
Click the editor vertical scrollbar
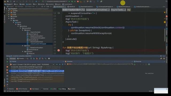point(165,35)
